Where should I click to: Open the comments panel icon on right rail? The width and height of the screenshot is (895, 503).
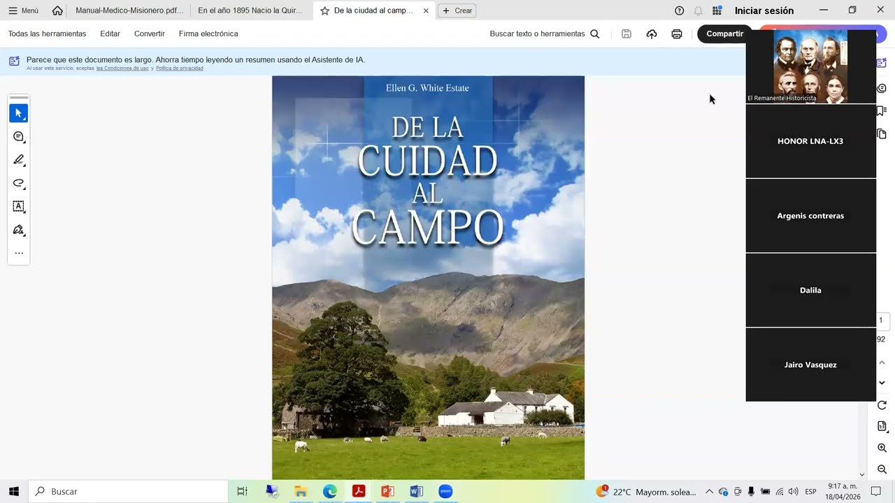[x=882, y=88]
